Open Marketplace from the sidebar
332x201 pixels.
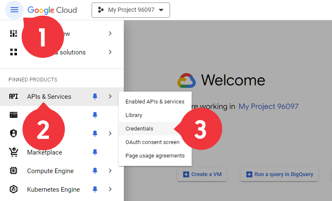(45, 152)
